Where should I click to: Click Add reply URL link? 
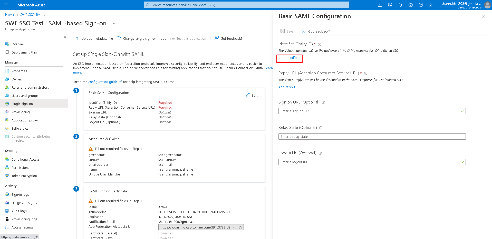(x=289, y=87)
